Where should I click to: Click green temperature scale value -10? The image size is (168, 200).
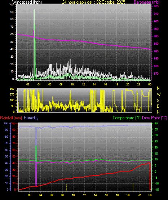156,183
